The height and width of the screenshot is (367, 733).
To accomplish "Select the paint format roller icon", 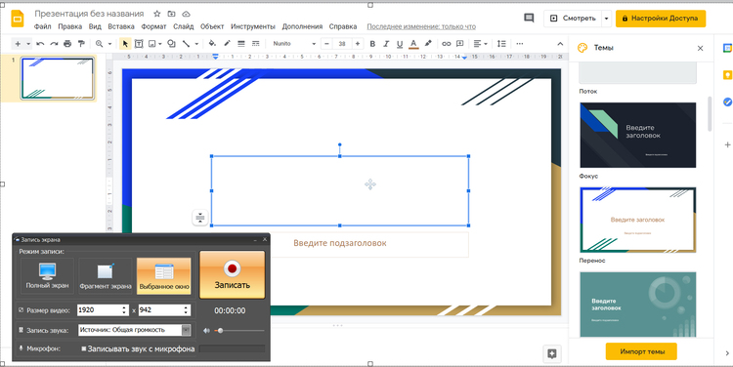I will point(82,44).
